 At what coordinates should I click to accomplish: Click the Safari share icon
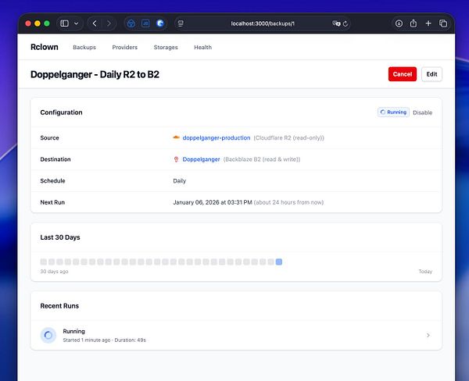coord(414,23)
